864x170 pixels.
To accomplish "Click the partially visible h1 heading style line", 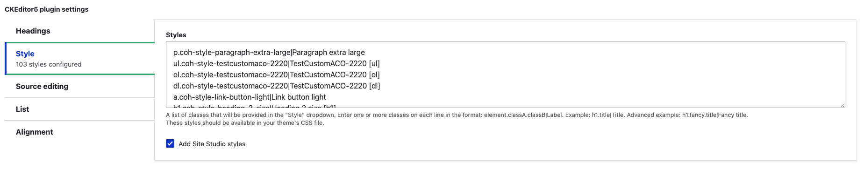I will (x=254, y=106).
